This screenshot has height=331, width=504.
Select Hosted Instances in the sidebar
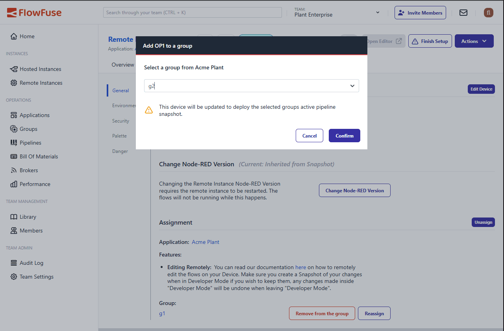[x=39, y=69]
